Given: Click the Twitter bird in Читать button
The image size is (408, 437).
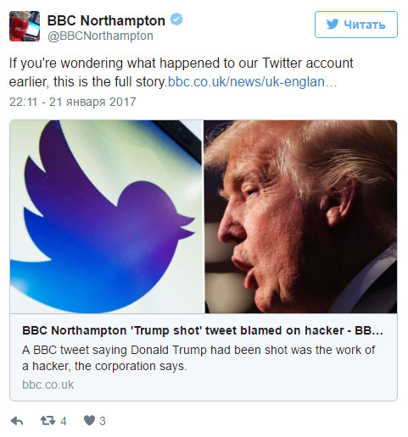Looking at the screenshot, I should point(333,25).
